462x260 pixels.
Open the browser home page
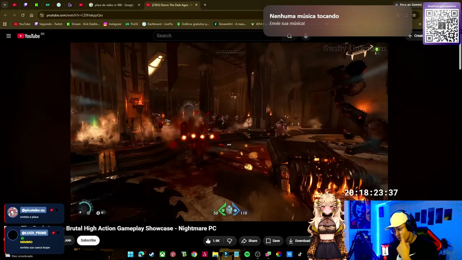pos(31,15)
